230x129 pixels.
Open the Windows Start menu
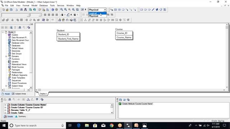click(x=4, y=125)
